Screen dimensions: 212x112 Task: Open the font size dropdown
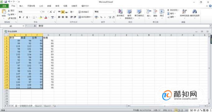pos(48,12)
